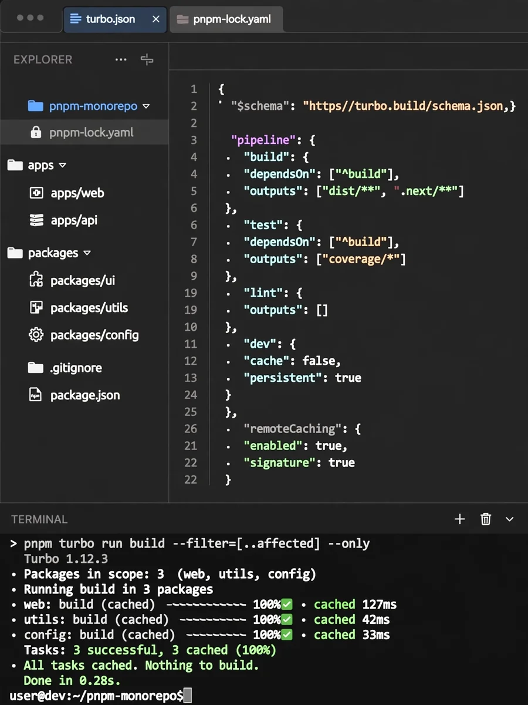The height and width of the screenshot is (705, 528).
Task: Switch to the turbo.json tab
Action: point(115,19)
